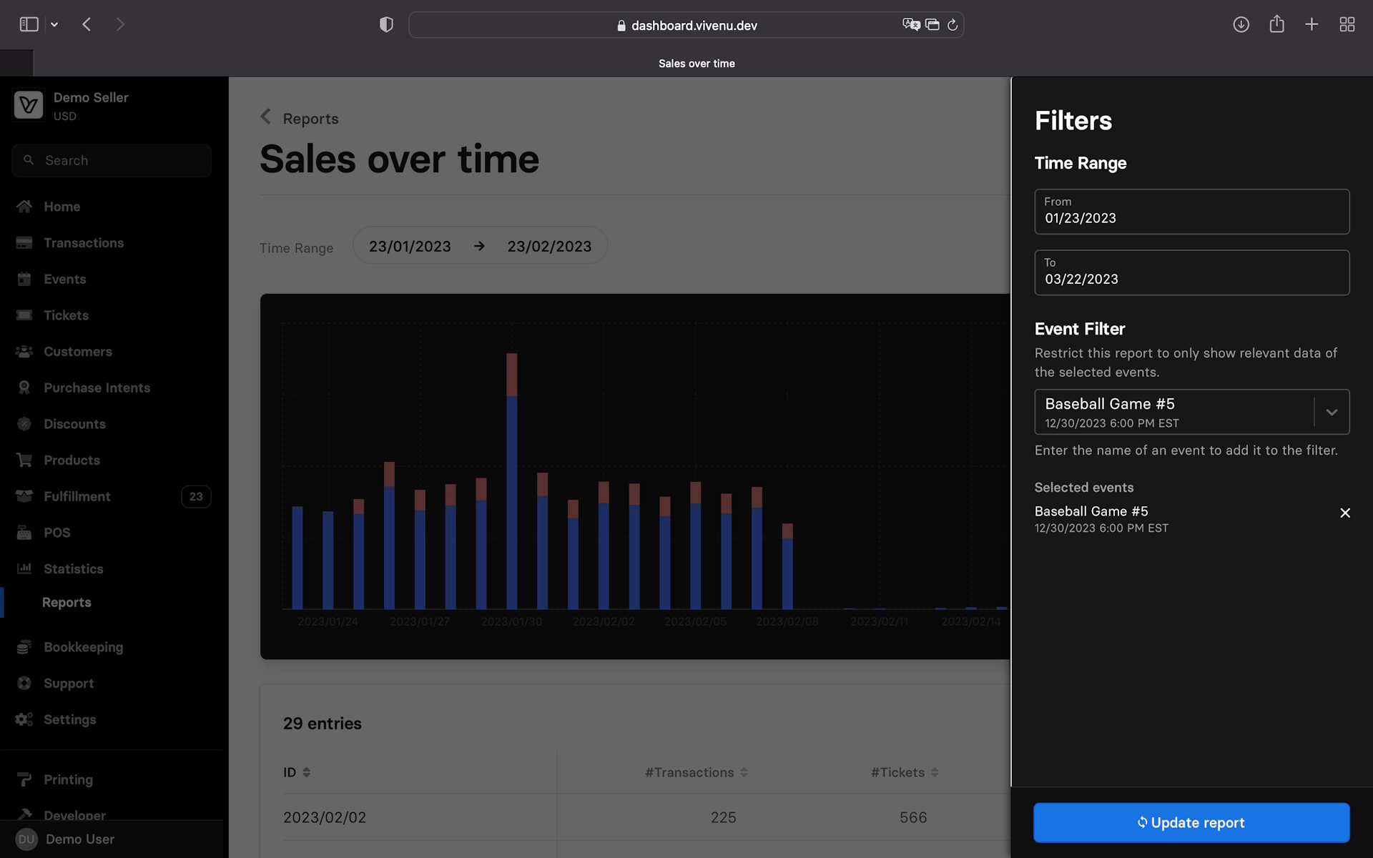Image resolution: width=1373 pixels, height=858 pixels.
Task: Select Reports in the sidebar
Action: point(67,603)
